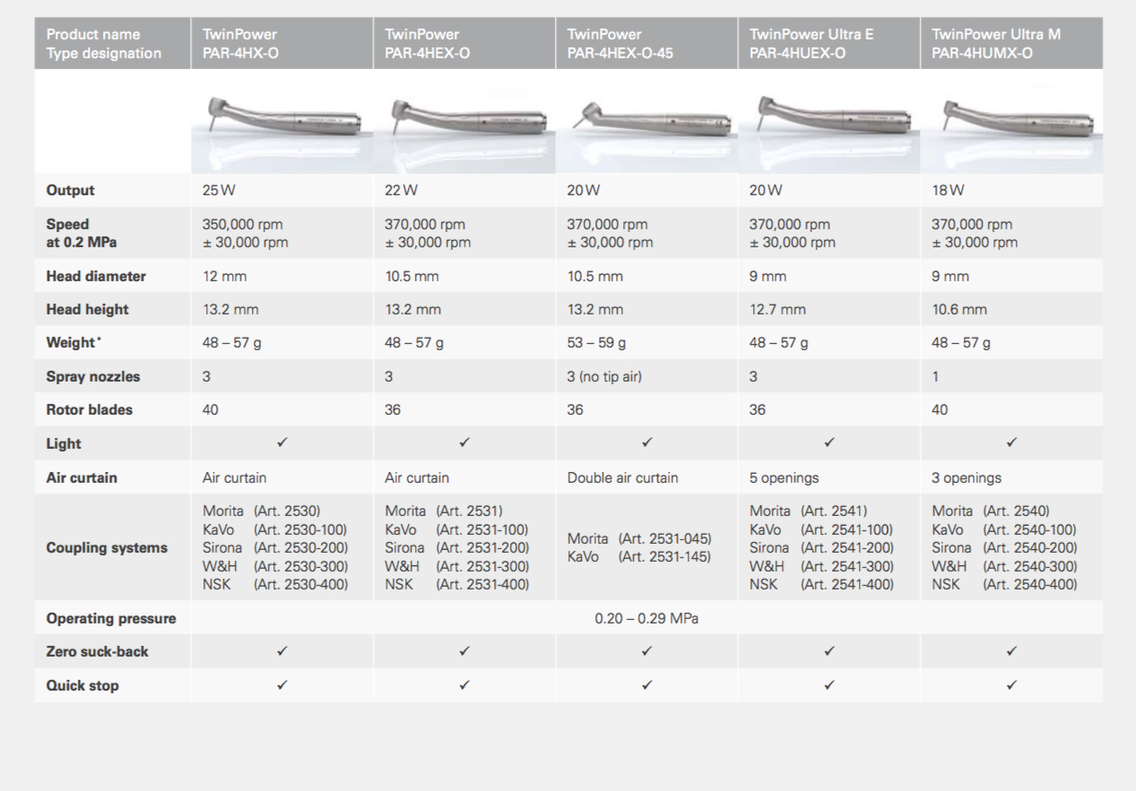
Task: Select the PAR-4HEX-O-45 angled handpiece image
Action: click(646, 121)
